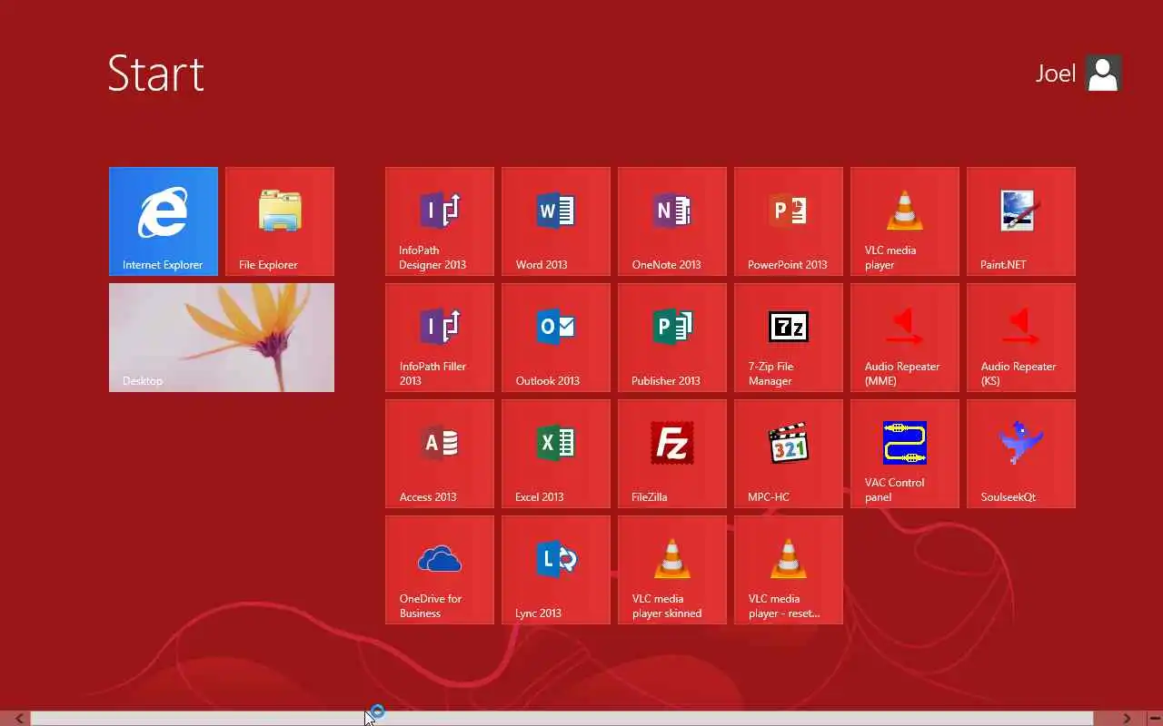This screenshot has height=726, width=1163.
Task: Open VLC media player skinned tile
Action: (x=672, y=570)
